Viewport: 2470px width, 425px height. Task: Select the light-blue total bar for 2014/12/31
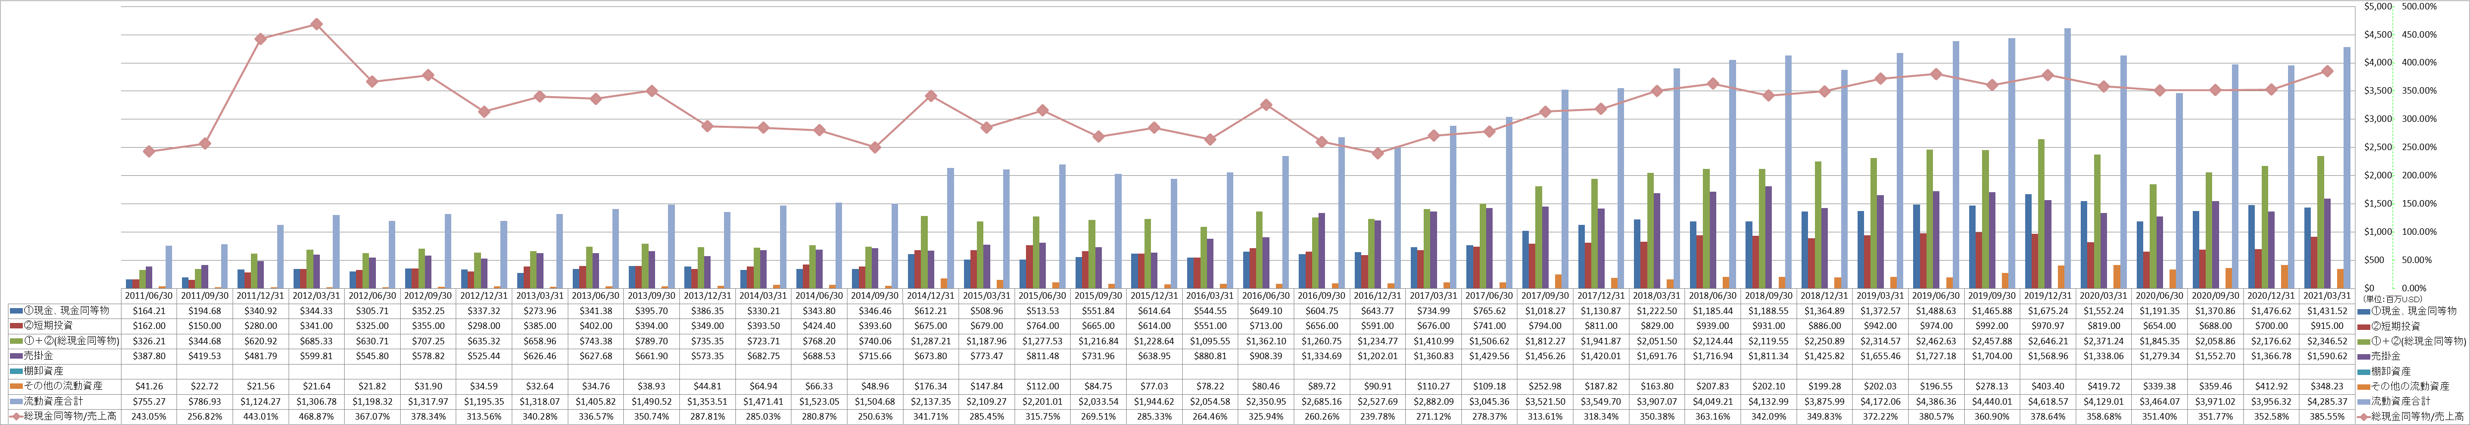(x=950, y=228)
